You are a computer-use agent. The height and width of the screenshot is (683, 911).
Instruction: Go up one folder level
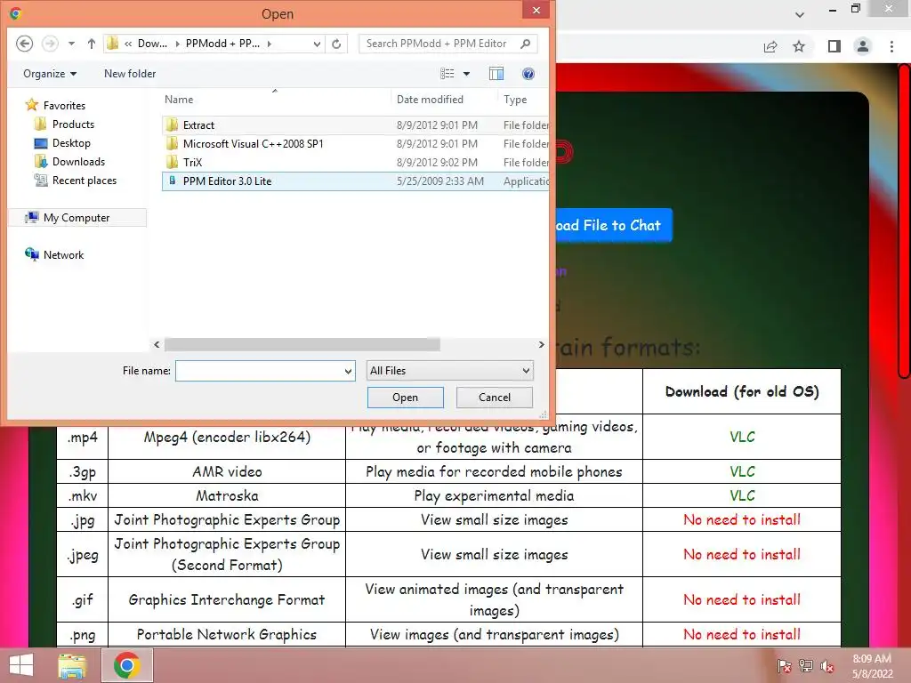click(92, 44)
